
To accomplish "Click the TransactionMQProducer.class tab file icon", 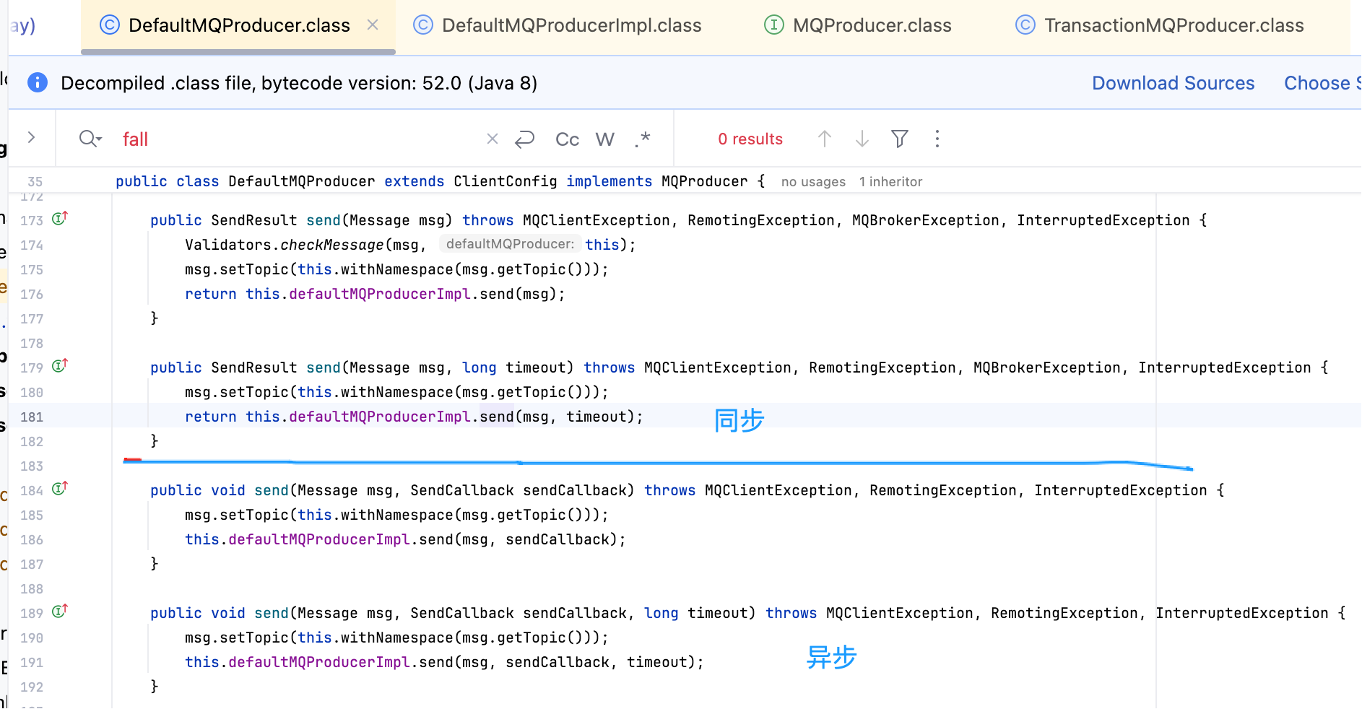I will pos(1025,25).
